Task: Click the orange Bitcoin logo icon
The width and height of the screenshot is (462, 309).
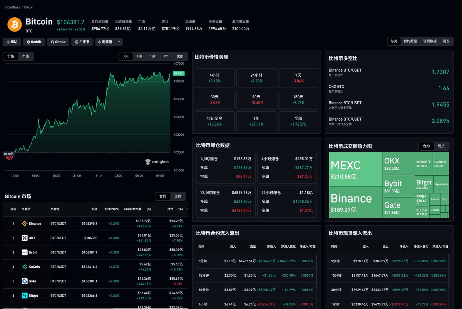Action: (15, 24)
